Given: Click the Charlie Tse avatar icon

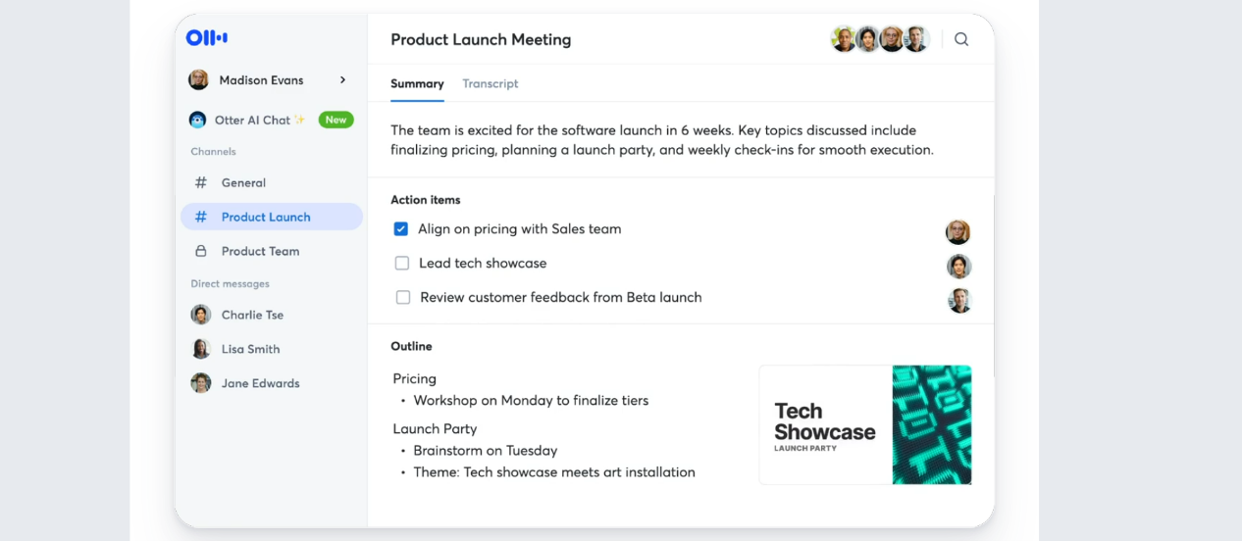Looking at the screenshot, I should tap(201, 315).
